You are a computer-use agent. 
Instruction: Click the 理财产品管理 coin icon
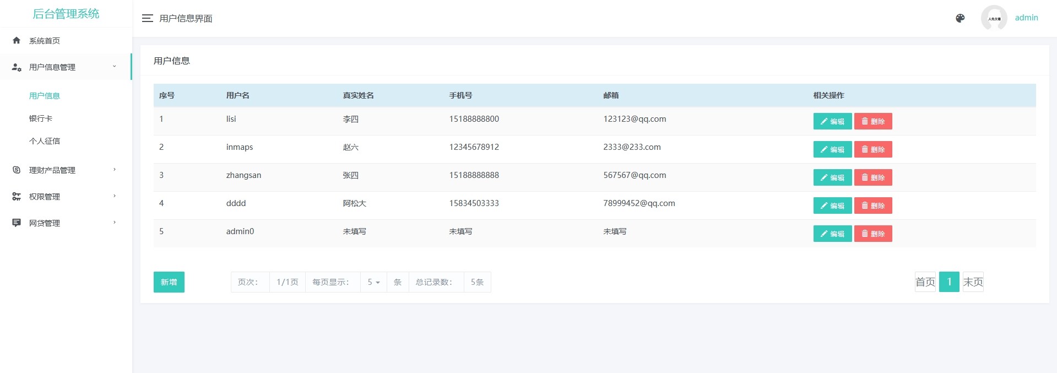click(17, 170)
